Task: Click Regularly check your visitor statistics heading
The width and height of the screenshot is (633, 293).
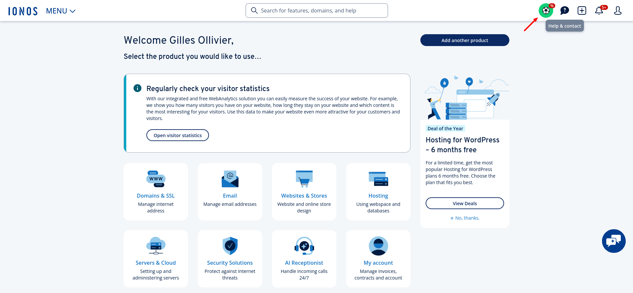Action: tap(208, 88)
